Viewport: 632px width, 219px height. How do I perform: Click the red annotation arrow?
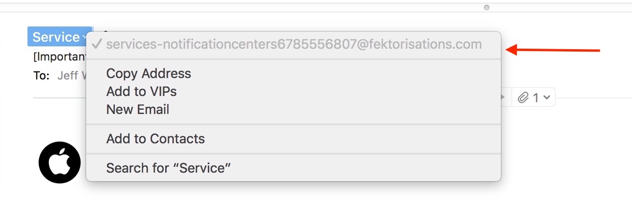tap(553, 50)
